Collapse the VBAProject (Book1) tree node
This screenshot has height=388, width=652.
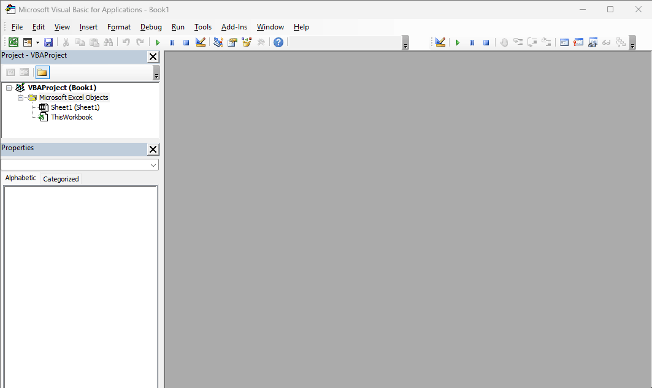click(9, 88)
